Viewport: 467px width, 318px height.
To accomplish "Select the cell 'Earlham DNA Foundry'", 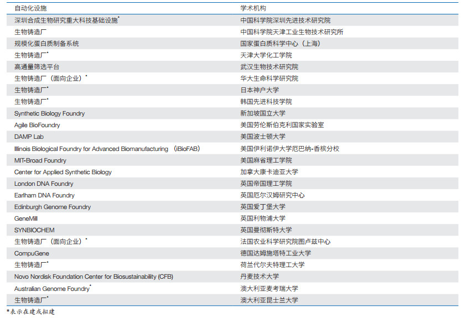I will point(44,195).
